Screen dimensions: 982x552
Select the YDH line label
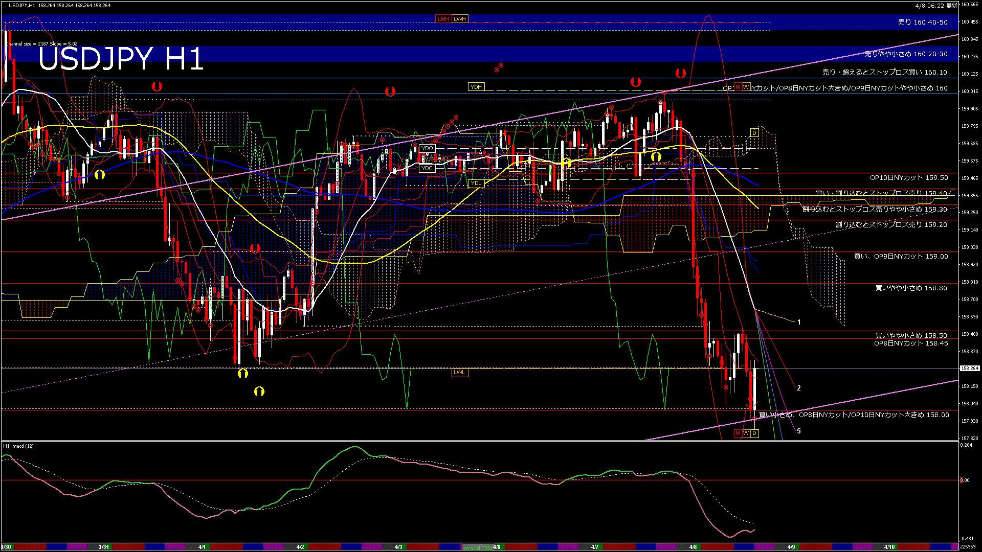pos(476,87)
